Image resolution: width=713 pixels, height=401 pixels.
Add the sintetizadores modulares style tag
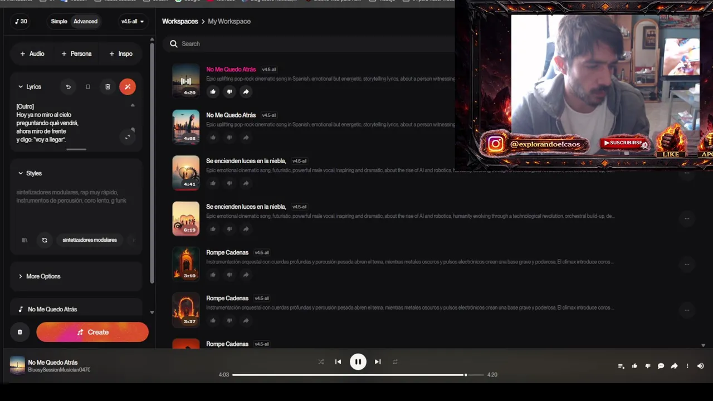coord(90,240)
